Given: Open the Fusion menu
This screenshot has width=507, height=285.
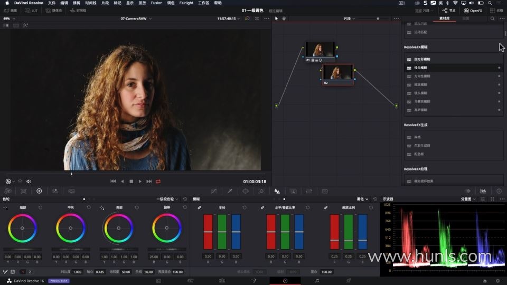Looking at the screenshot, I should pos(156,3).
